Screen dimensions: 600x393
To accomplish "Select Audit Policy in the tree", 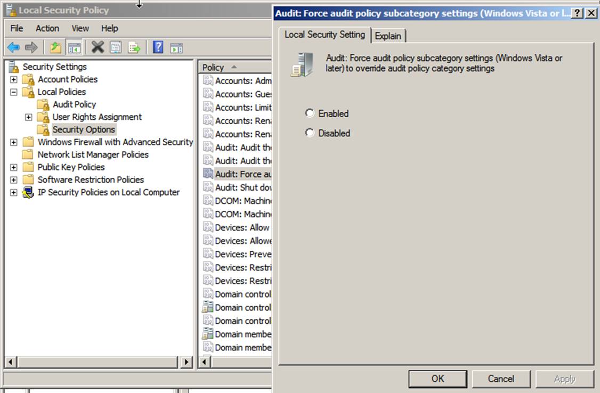I will pos(74,104).
